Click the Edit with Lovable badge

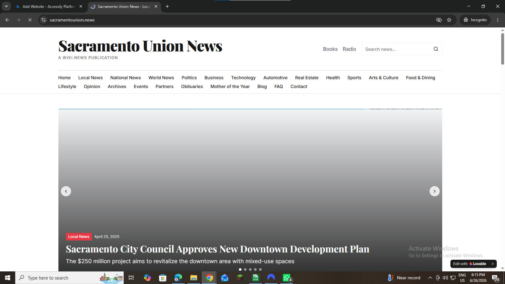click(x=470, y=264)
